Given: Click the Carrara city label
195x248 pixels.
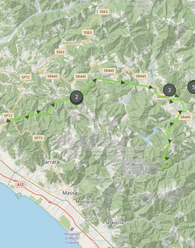Looking at the screenshot, I should click(50, 162).
